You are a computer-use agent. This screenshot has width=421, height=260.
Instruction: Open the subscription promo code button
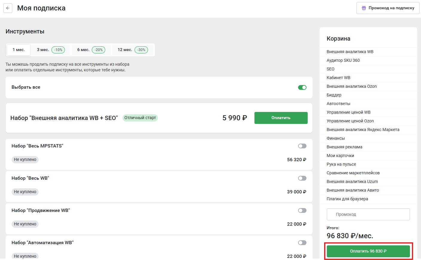[388, 8]
